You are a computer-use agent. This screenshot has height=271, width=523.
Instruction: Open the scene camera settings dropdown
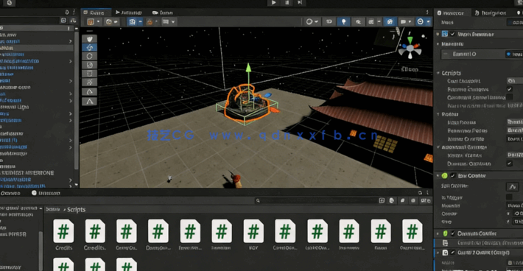coord(407,21)
